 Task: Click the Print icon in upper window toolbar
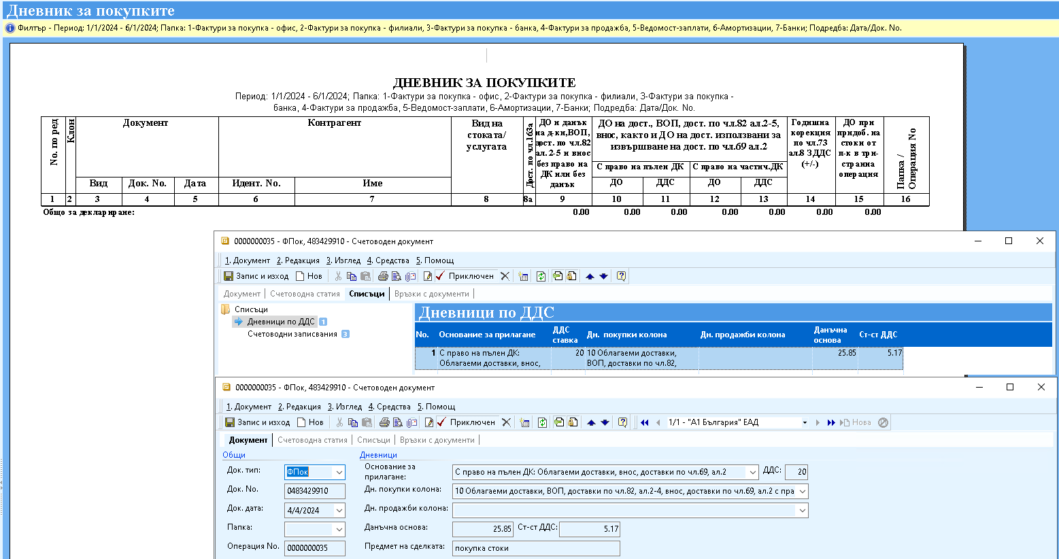pyautogui.click(x=383, y=276)
